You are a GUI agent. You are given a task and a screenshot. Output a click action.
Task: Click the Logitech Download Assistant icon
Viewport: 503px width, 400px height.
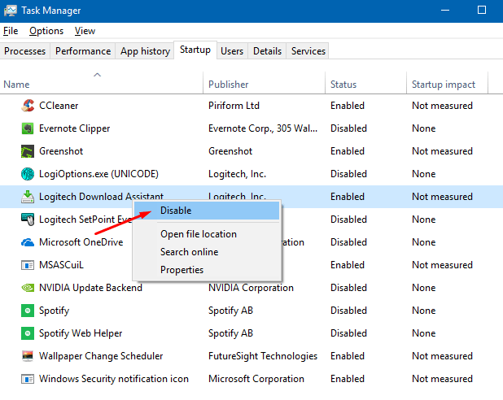tap(28, 197)
